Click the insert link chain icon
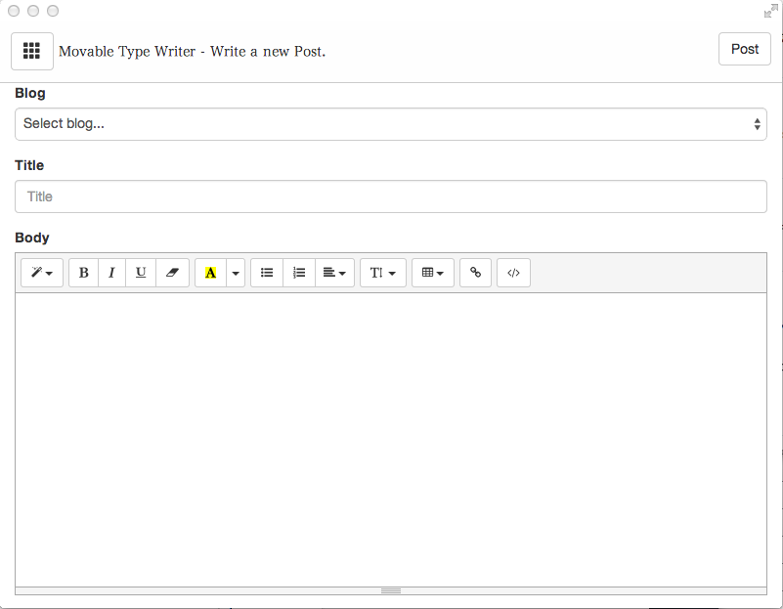The width and height of the screenshot is (783, 609). point(475,273)
